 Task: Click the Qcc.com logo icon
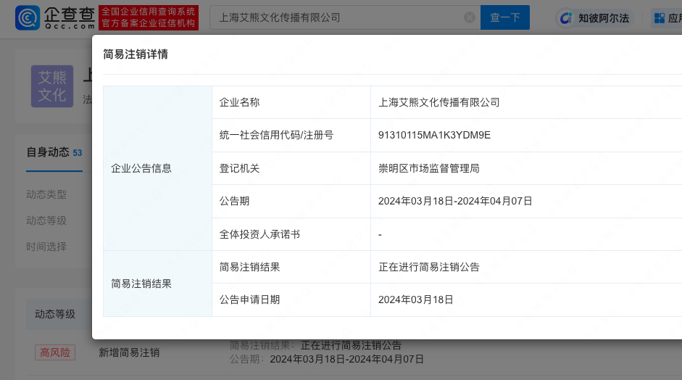coord(28,18)
